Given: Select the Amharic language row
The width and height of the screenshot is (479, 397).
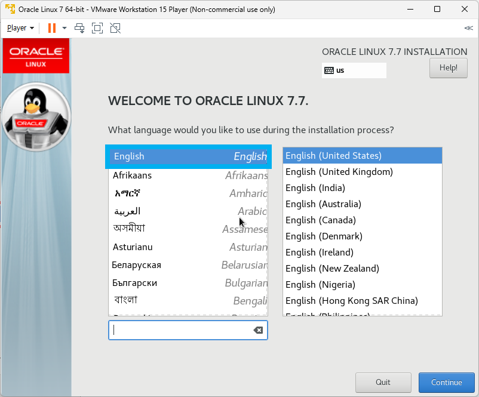Looking at the screenshot, I should (188, 193).
